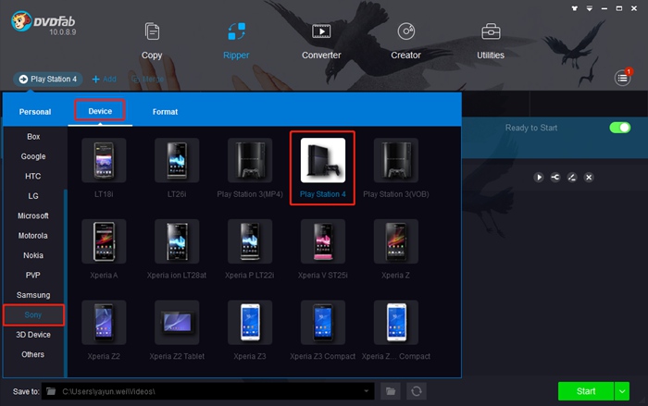The image size is (648, 406).
Task: Open the Creator module
Action: tap(405, 41)
